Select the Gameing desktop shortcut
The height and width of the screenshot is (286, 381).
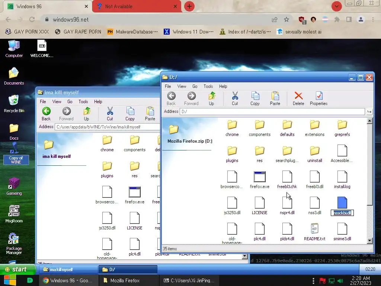(14, 187)
